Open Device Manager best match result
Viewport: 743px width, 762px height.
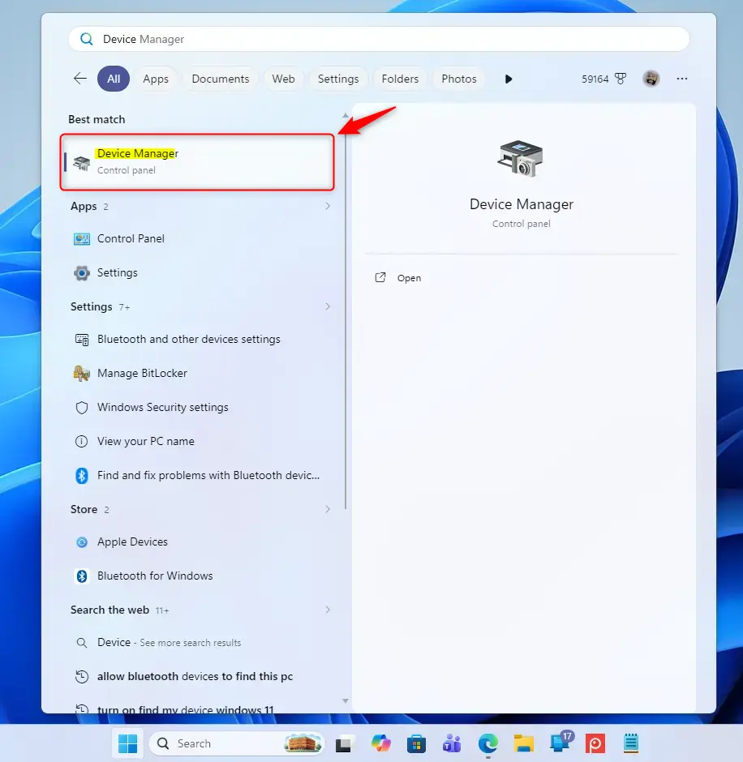pyautogui.click(x=197, y=162)
